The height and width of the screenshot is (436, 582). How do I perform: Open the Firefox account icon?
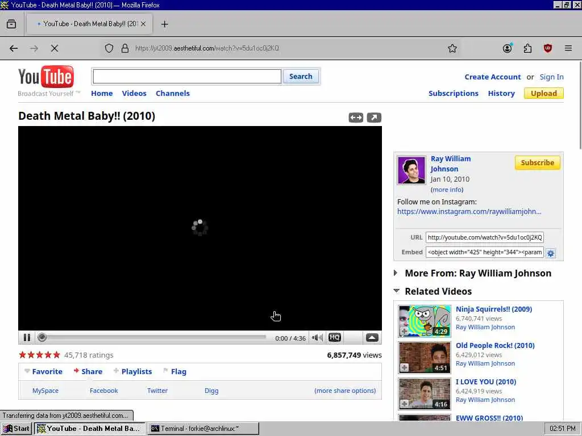click(508, 48)
